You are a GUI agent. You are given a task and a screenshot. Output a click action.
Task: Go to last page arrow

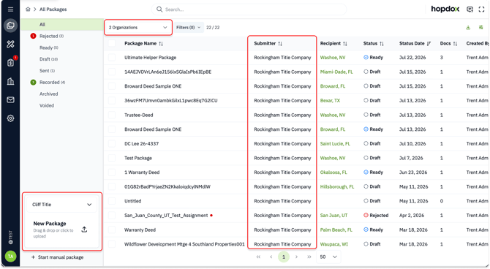[309, 257]
